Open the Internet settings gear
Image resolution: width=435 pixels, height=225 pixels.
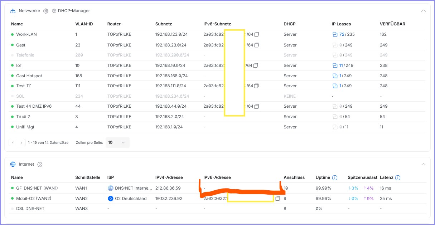point(40,165)
